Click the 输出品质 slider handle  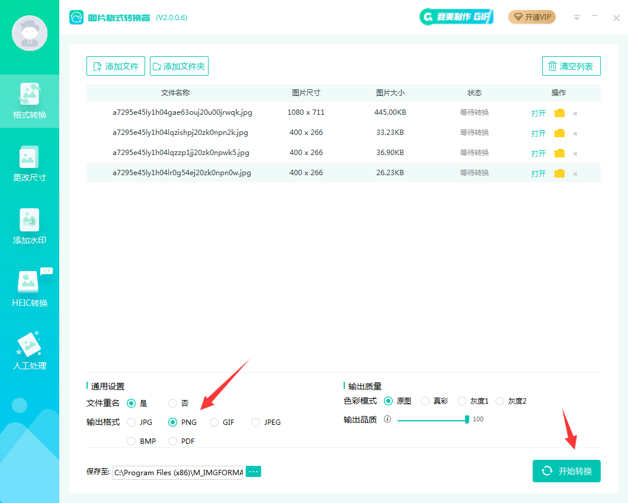(x=467, y=419)
